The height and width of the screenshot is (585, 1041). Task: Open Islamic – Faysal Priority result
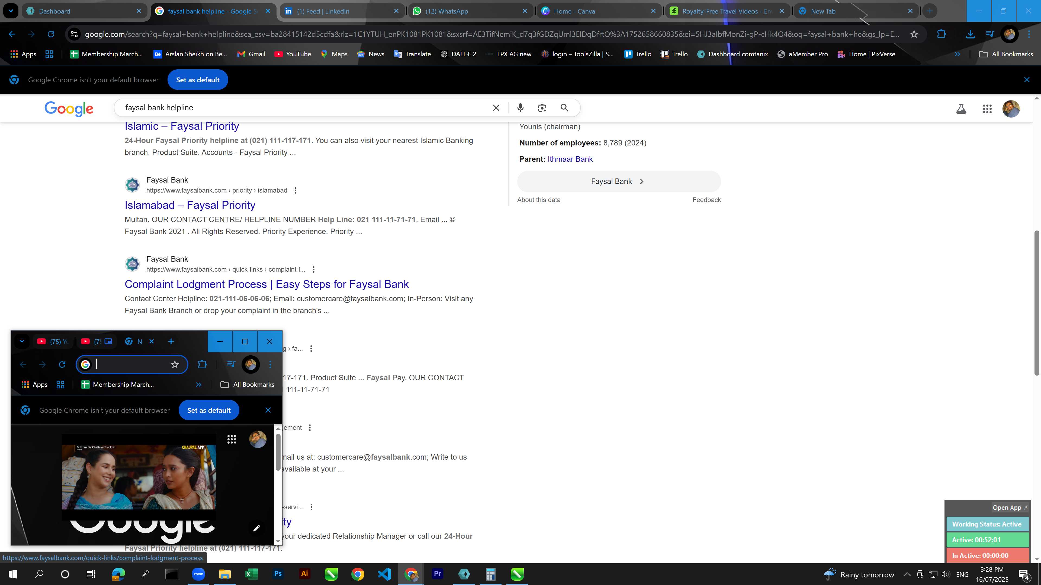click(x=182, y=126)
